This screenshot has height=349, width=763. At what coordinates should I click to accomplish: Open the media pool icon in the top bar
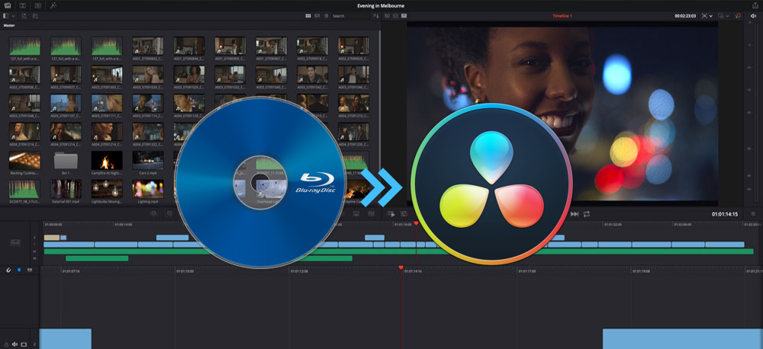8,5
